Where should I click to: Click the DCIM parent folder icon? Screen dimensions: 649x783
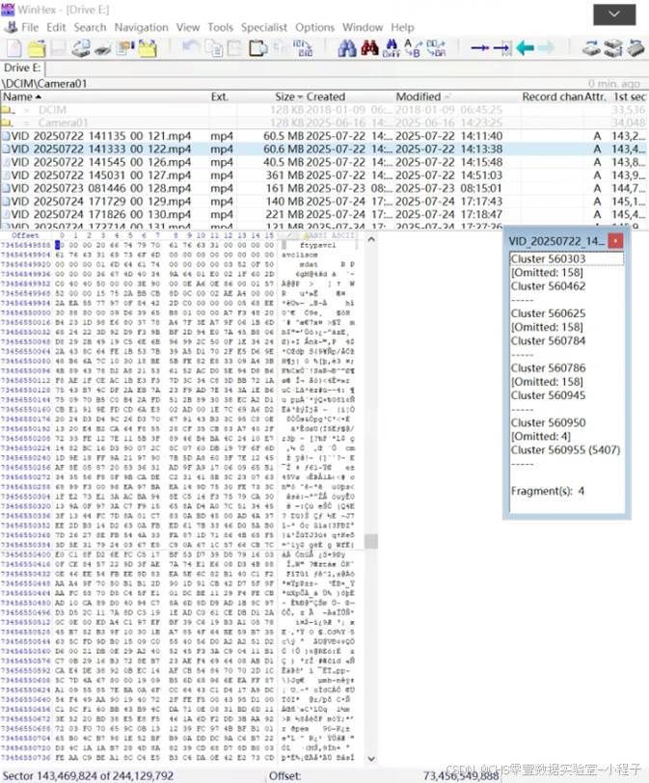7,110
